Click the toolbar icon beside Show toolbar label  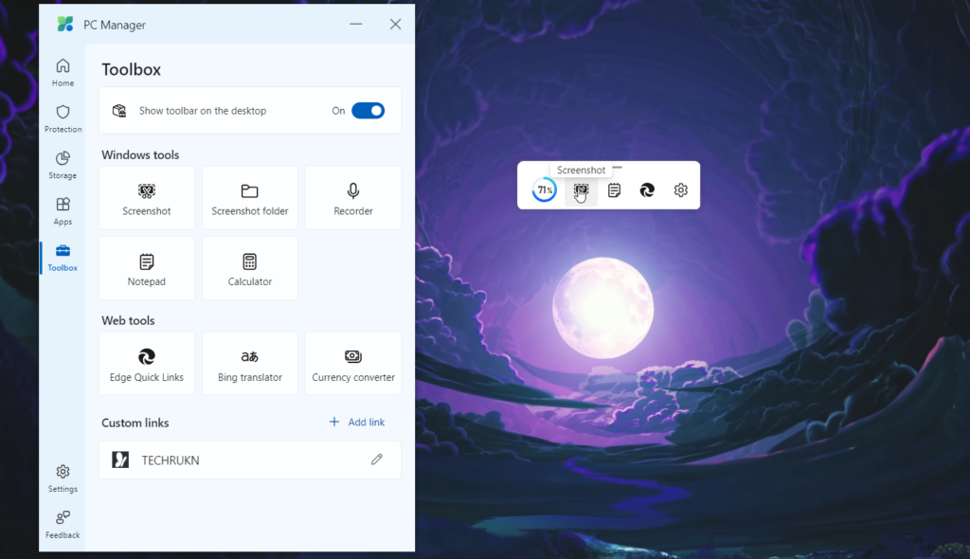pyautogui.click(x=119, y=111)
